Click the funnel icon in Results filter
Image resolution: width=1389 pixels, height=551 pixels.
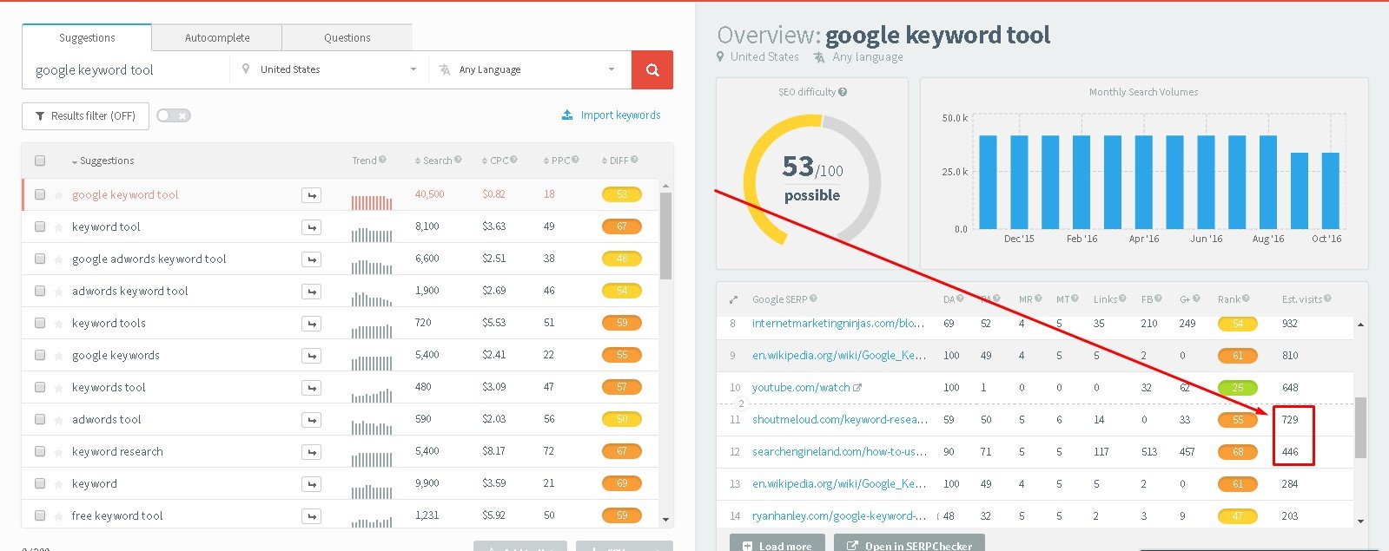[x=40, y=115]
